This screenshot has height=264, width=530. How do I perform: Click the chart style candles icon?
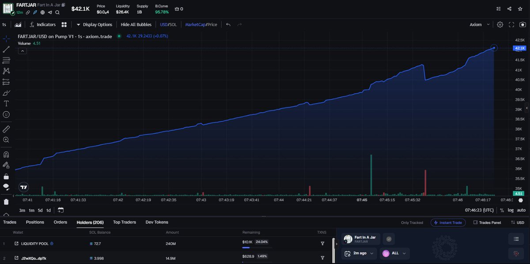coord(18,25)
